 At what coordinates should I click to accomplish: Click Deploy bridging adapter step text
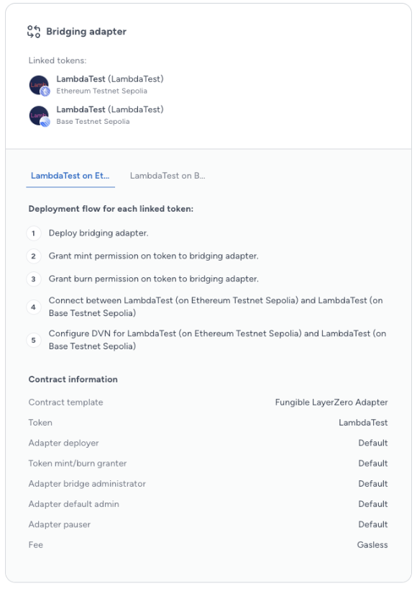(x=98, y=233)
